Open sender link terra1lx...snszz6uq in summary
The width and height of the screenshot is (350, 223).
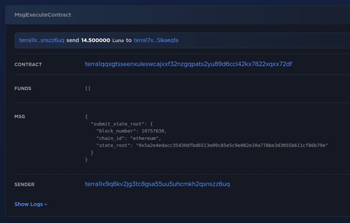(42, 40)
